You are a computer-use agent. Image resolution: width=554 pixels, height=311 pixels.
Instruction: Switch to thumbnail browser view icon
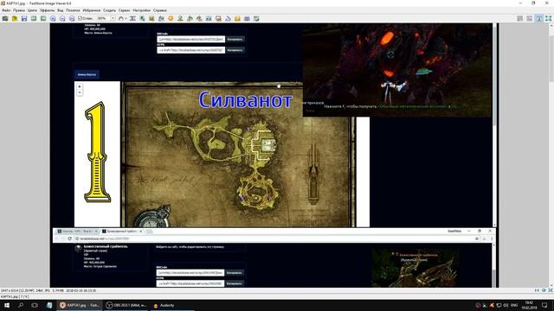coord(529,18)
